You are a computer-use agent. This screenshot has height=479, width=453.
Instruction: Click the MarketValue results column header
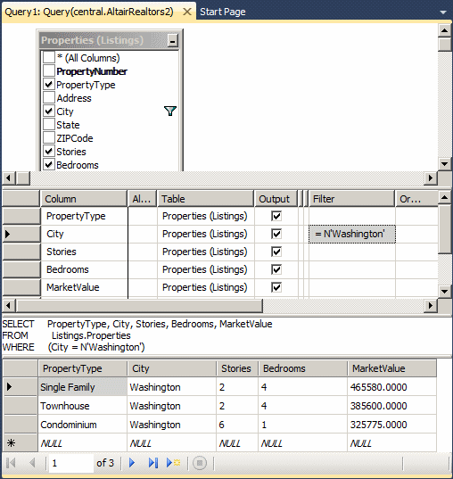[x=391, y=368]
